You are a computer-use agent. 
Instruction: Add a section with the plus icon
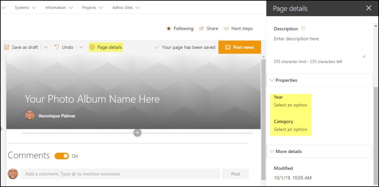pyautogui.click(x=137, y=133)
